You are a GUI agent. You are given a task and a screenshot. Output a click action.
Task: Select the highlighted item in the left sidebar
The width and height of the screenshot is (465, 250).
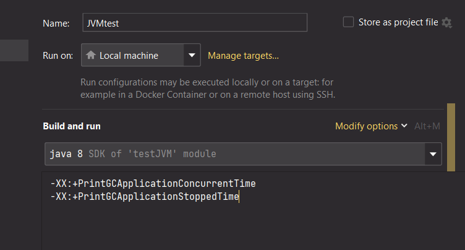click(14, 51)
